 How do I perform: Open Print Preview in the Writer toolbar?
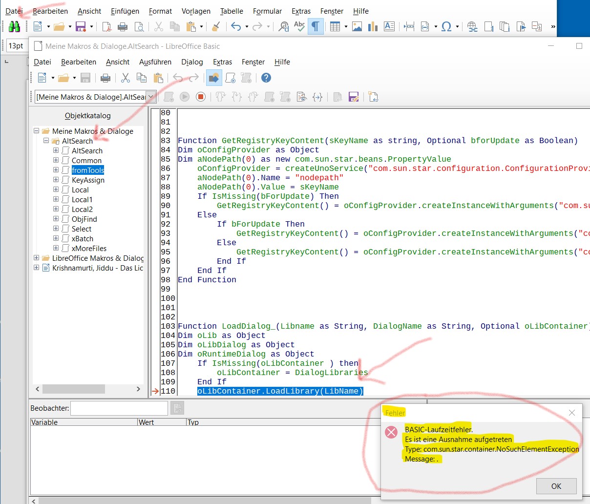[139, 26]
